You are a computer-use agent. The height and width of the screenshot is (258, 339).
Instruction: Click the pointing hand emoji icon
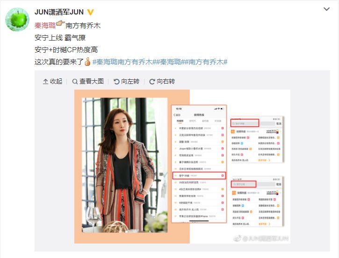point(60,24)
